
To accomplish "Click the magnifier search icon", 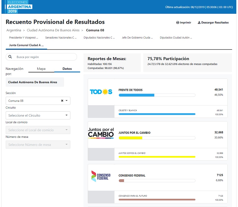I will pyautogui.click(x=10, y=57).
